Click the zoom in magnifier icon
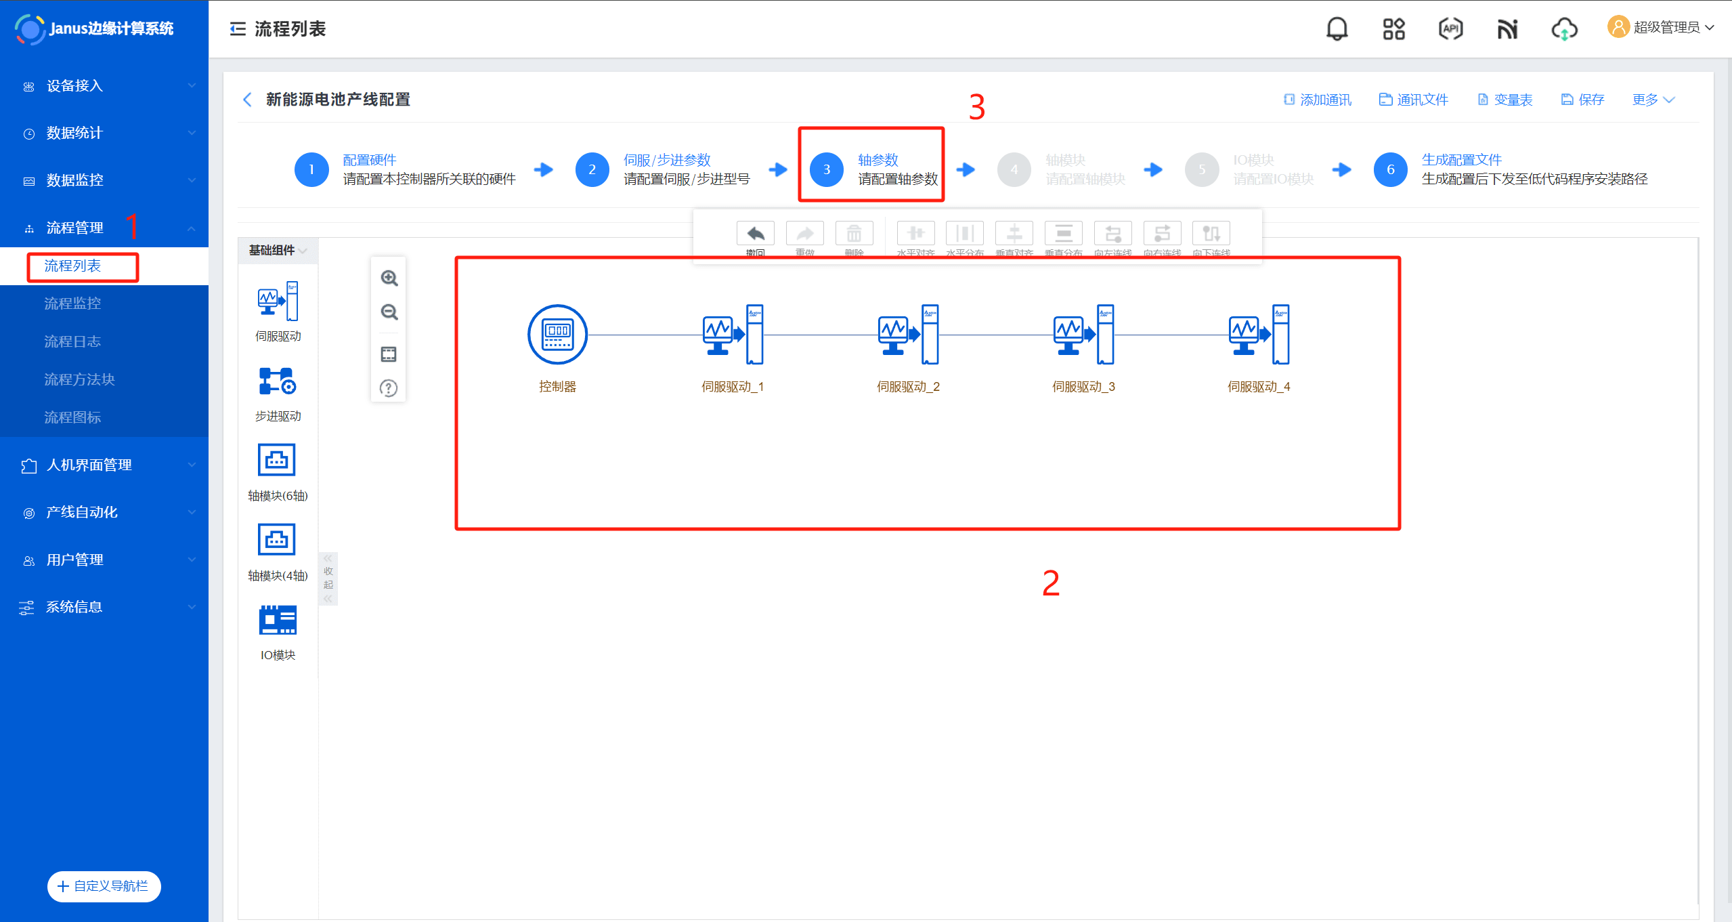 click(x=389, y=278)
